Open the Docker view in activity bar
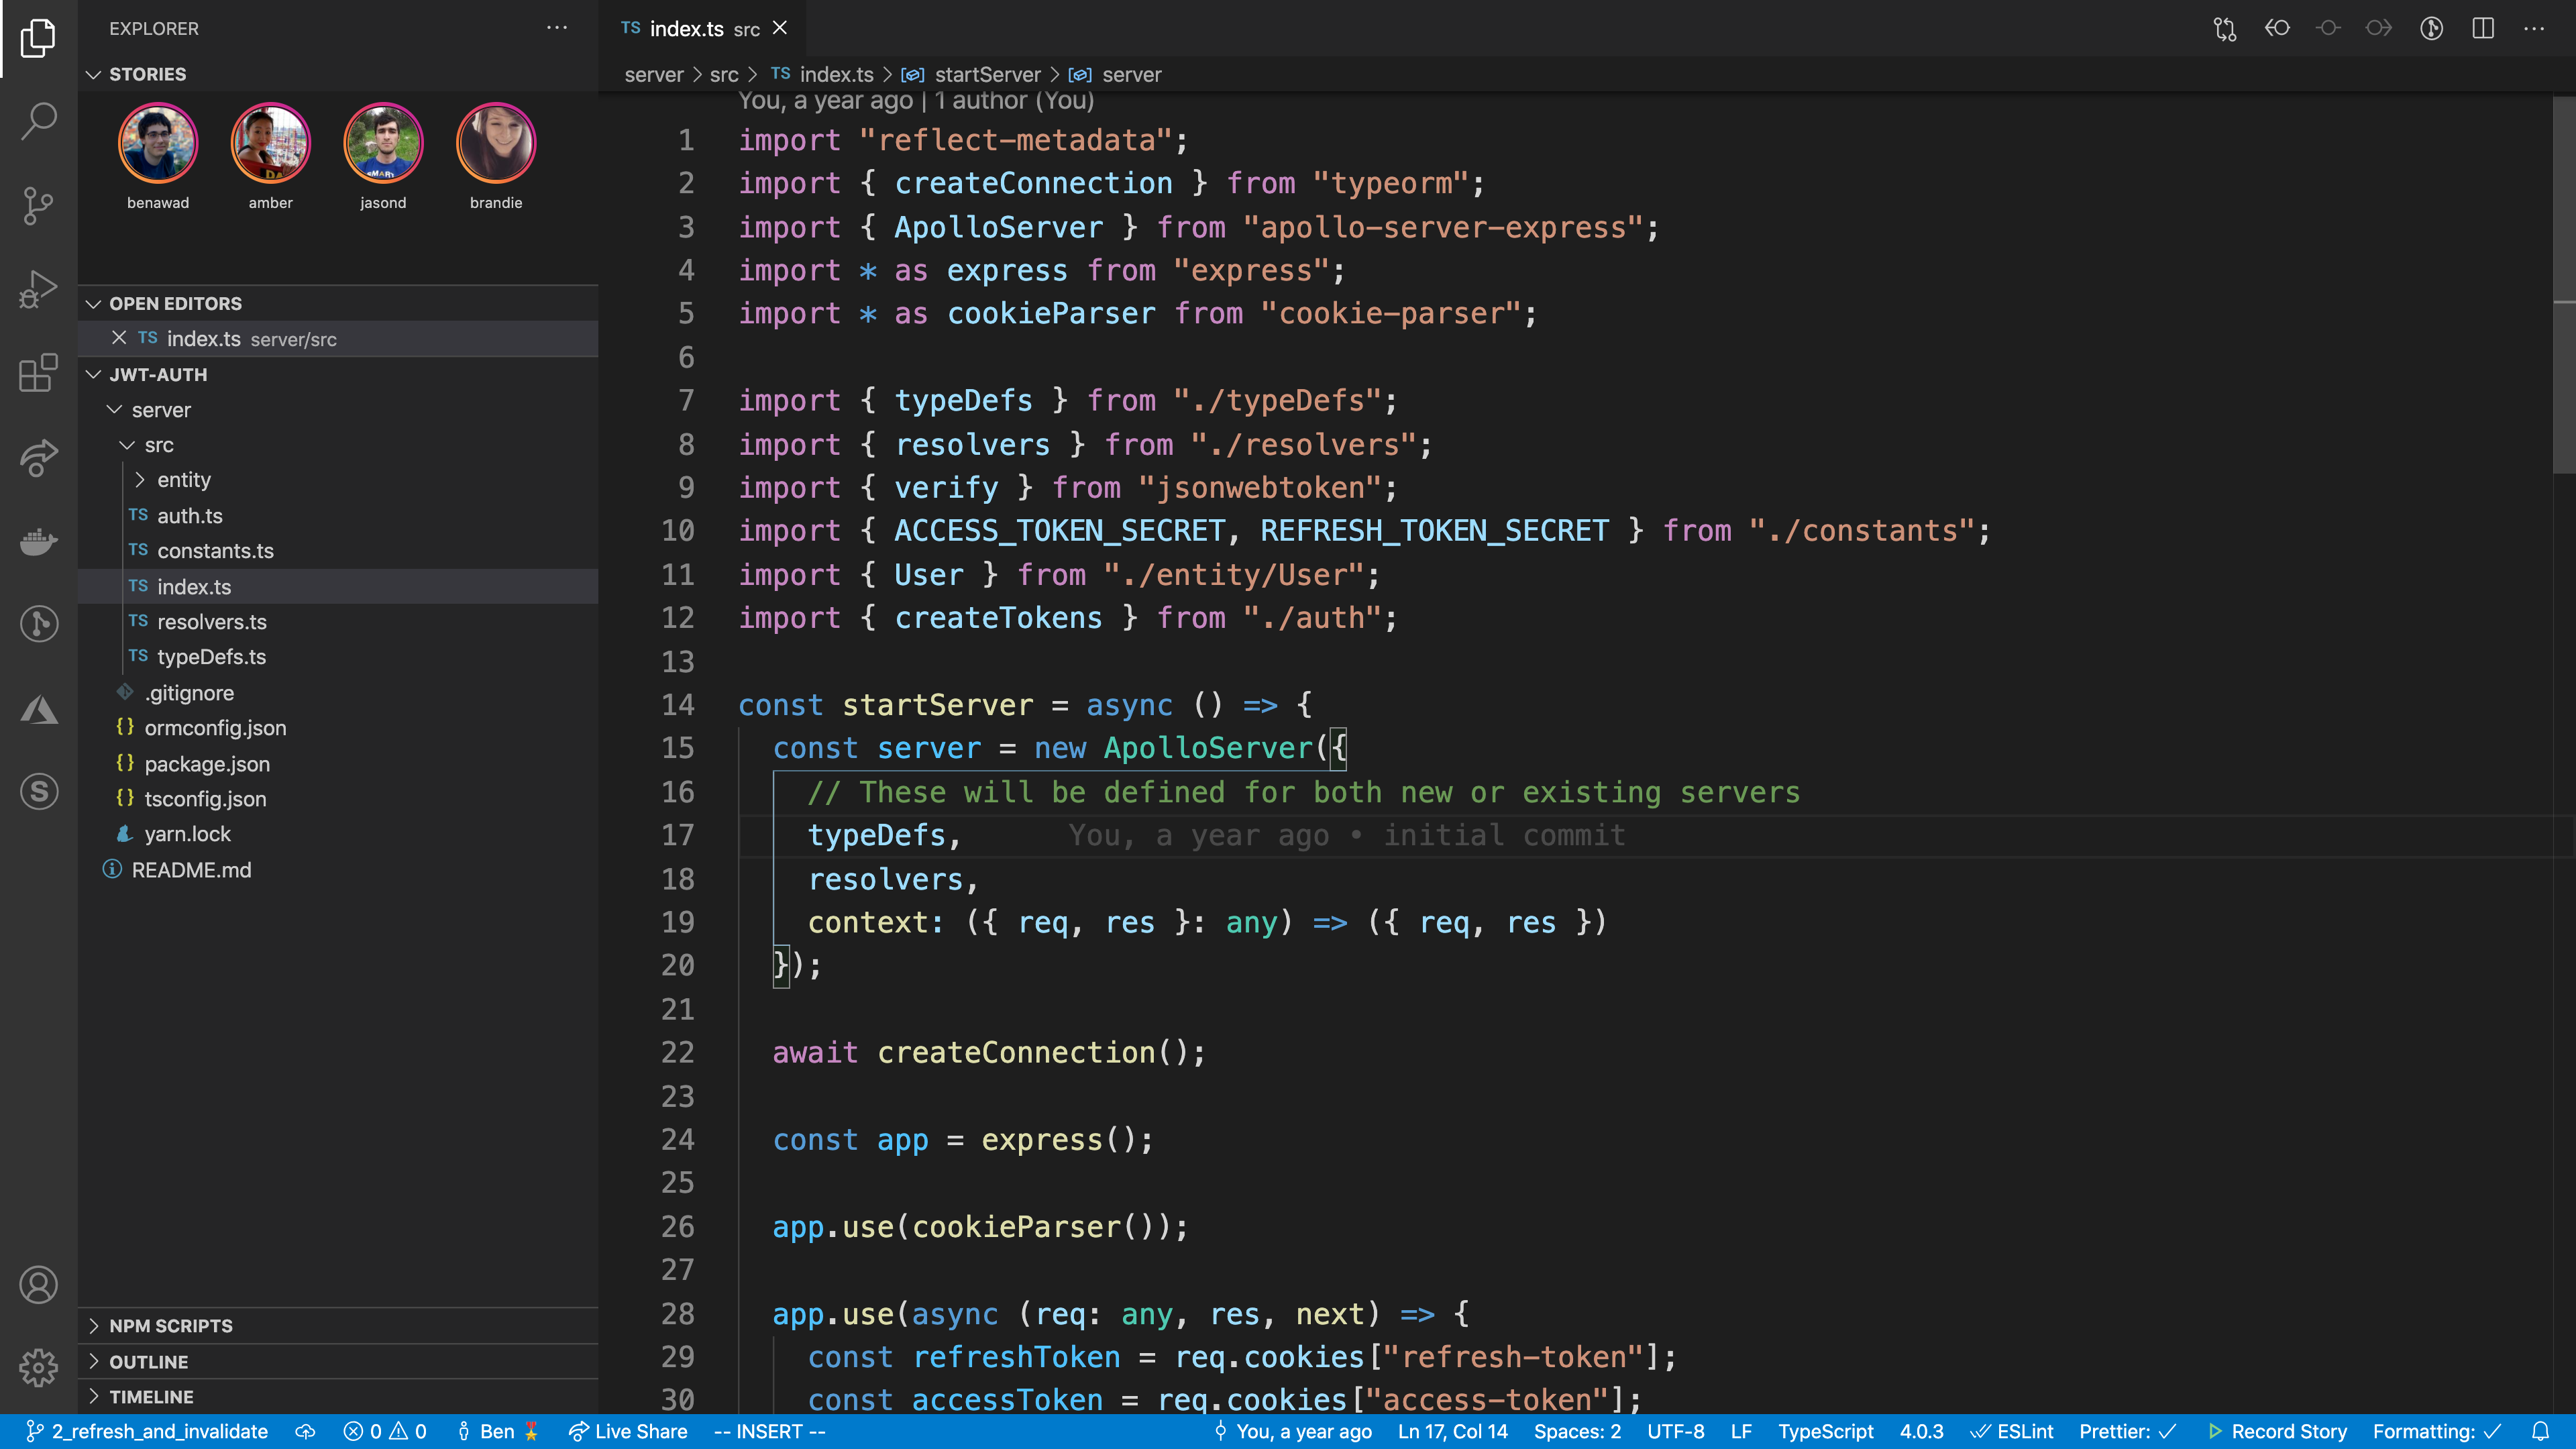 (x=38, y=541)
